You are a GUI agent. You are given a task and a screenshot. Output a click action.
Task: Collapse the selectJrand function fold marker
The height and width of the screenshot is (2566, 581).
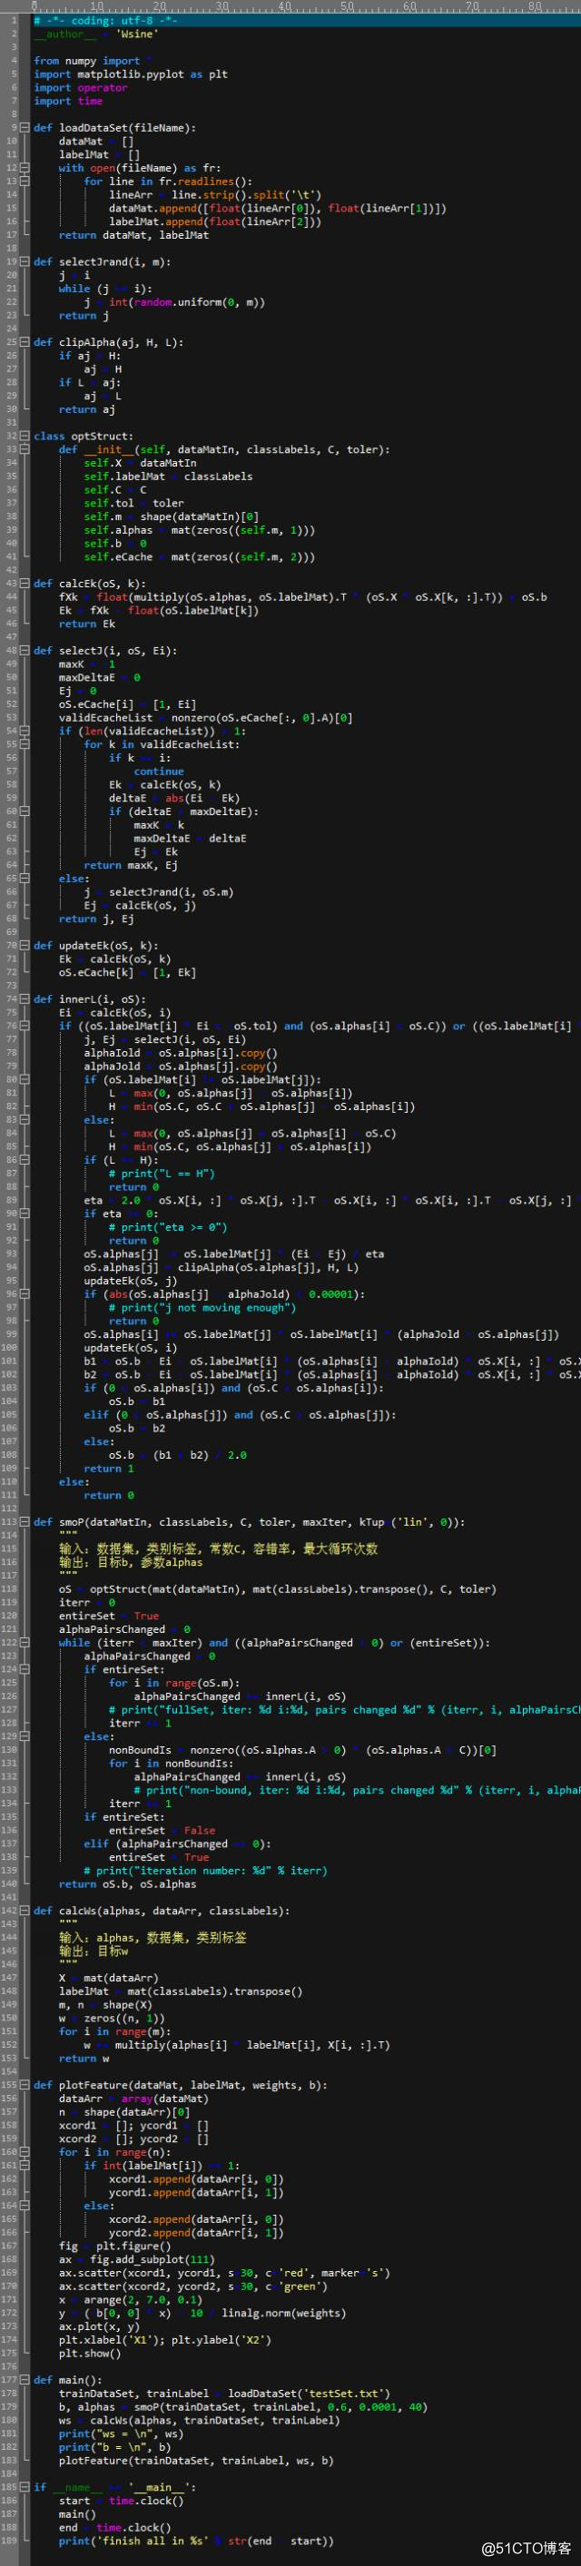coord(25,262)
